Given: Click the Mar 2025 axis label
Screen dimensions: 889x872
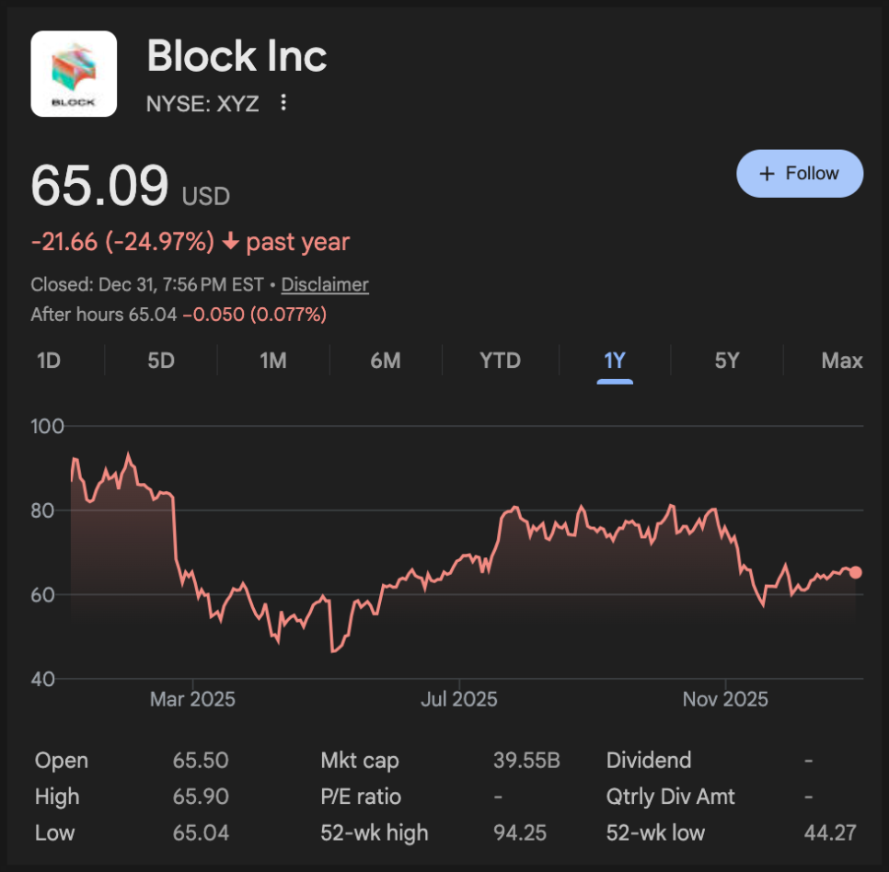Looking at the screenshot, I should click(192, 700).
